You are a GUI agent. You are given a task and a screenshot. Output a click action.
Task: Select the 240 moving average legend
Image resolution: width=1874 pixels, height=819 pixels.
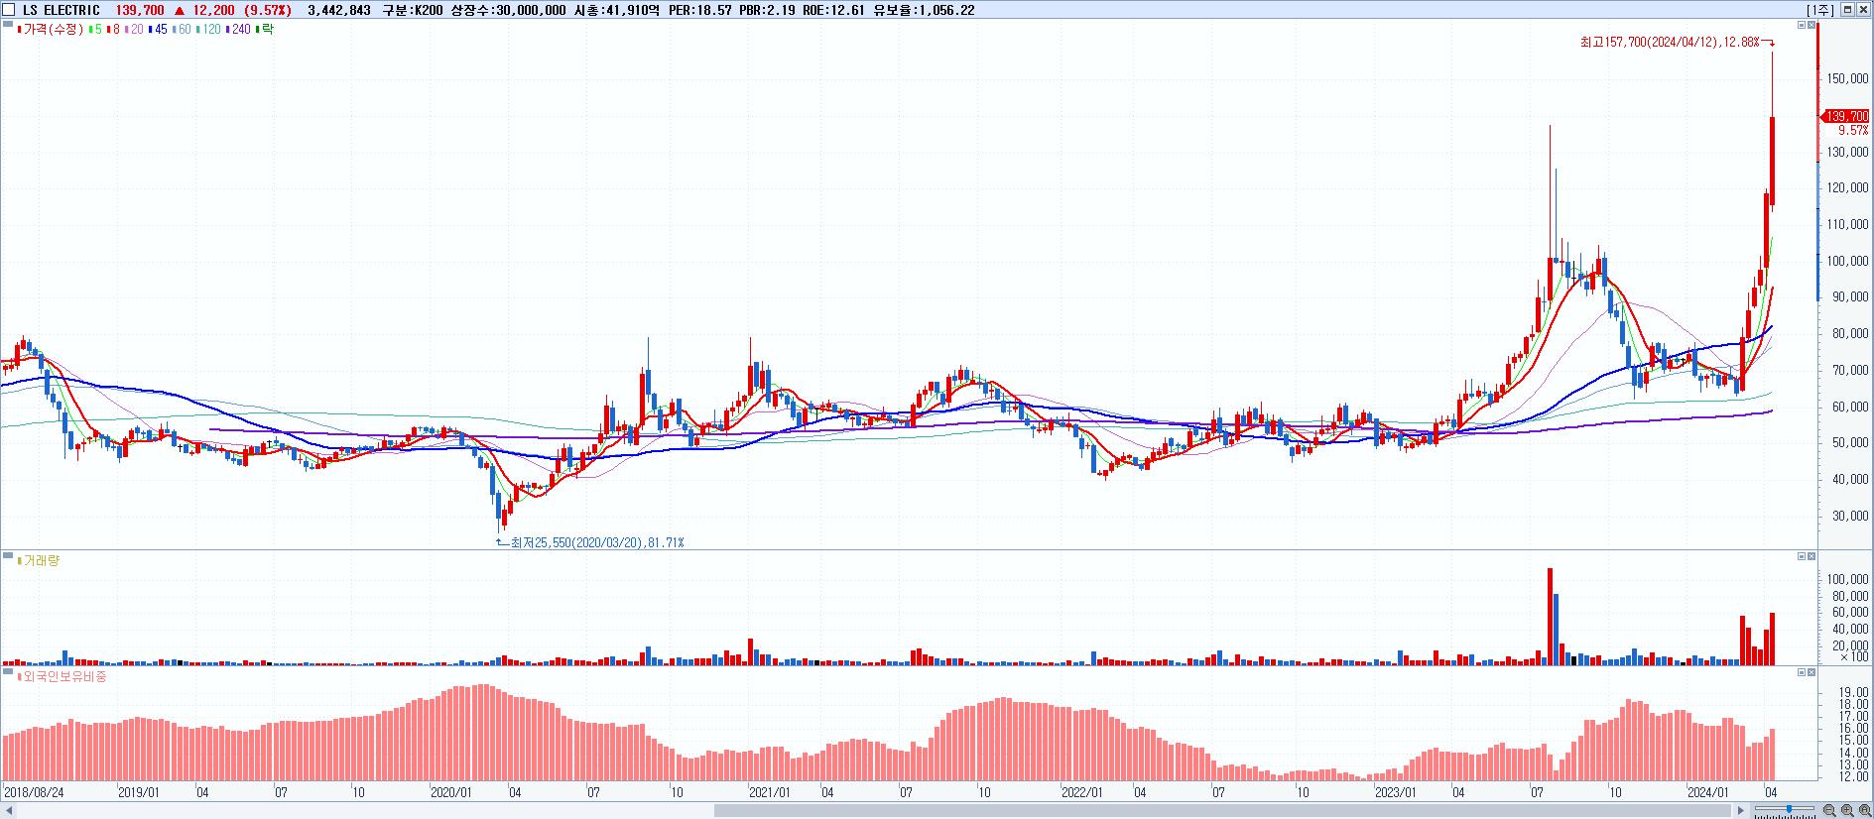239,30
